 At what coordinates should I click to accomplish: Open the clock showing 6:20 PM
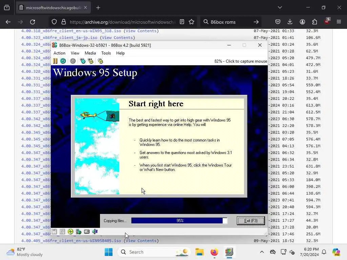pyautogui.click(x=309, y=252)
